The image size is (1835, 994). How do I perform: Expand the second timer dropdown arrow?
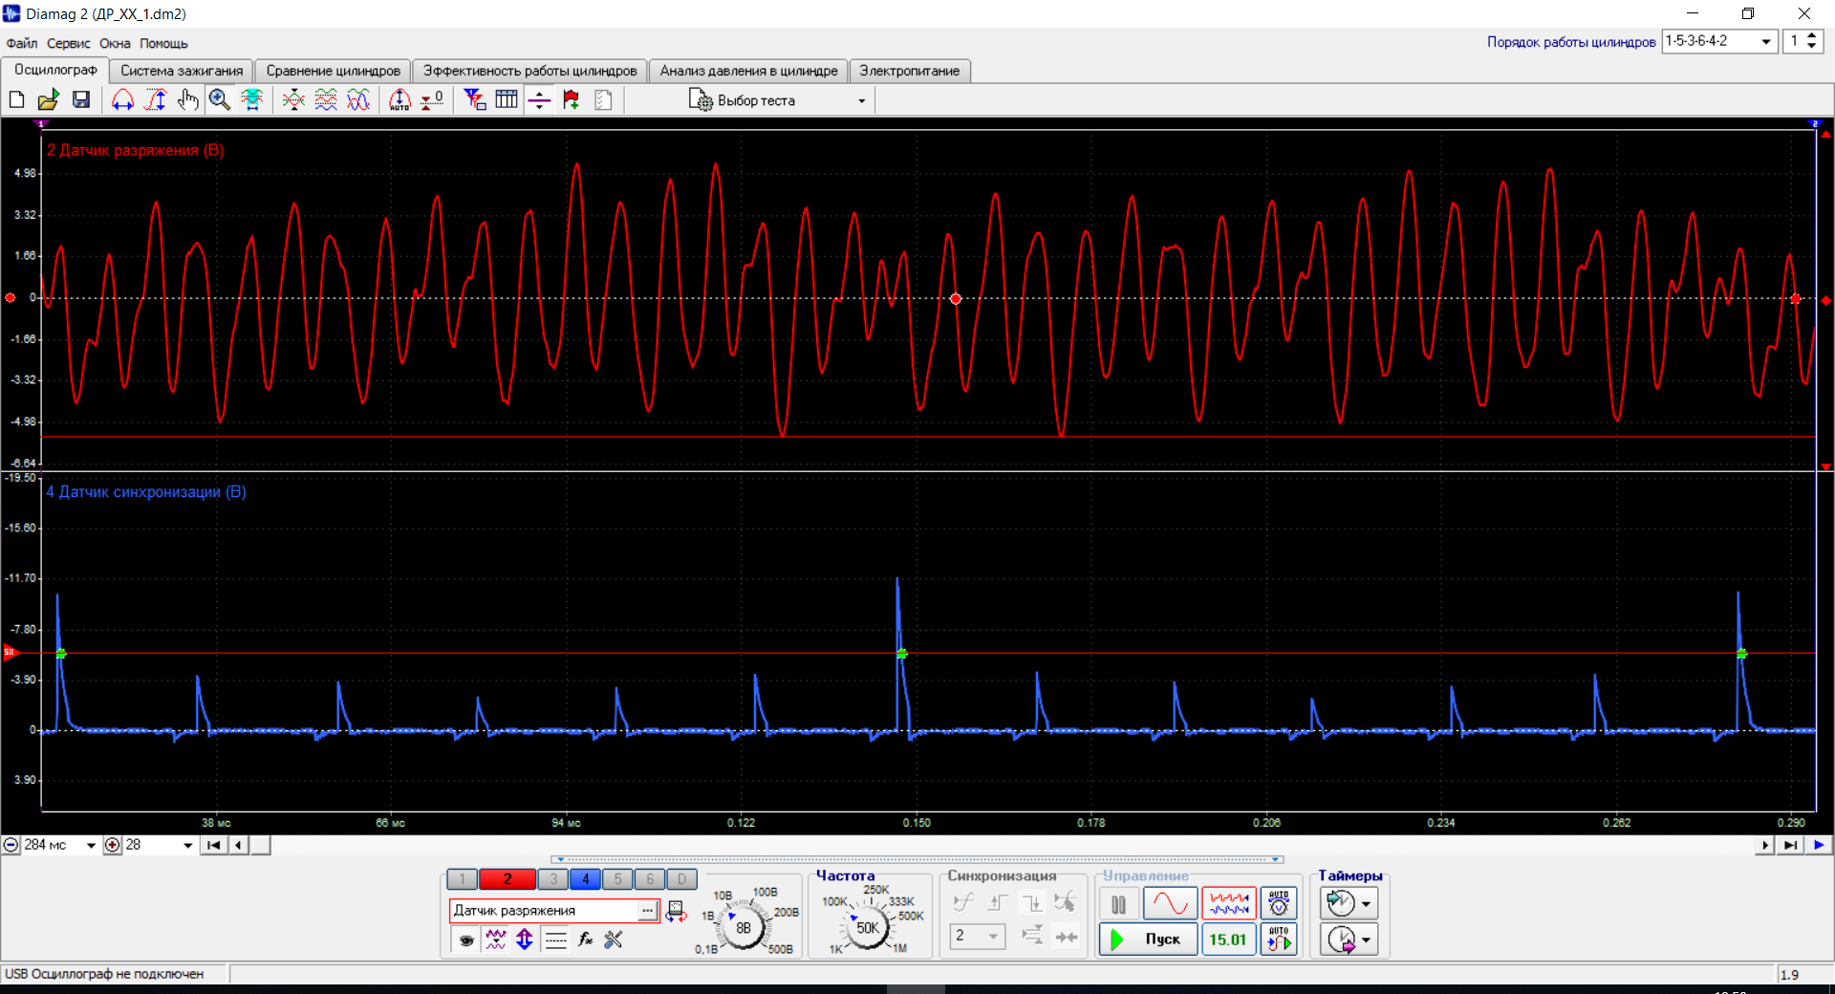point(1367,940)
